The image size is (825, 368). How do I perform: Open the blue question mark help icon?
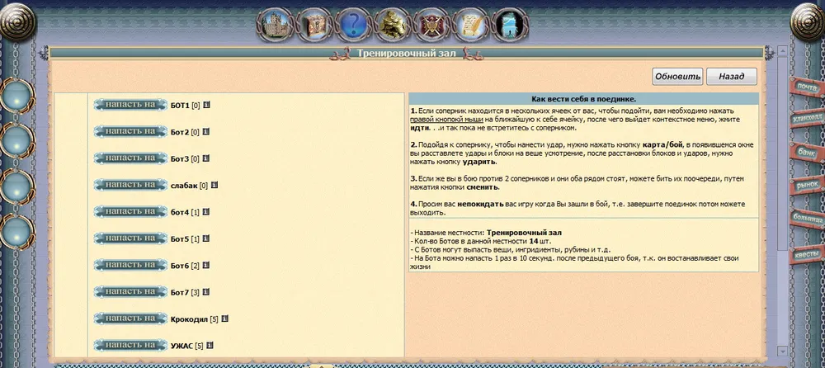pos(352,25)
